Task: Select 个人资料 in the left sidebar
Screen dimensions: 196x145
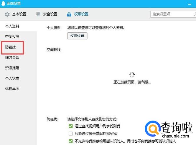Action: click(x=12, y=26)
